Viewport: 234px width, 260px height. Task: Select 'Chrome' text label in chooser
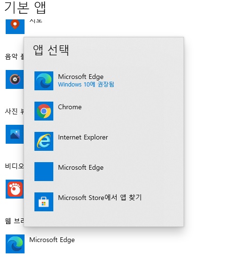(x=70, y=107)
